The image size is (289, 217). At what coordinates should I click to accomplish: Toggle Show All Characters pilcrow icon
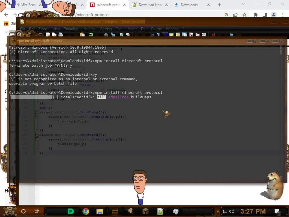point(158,34)
